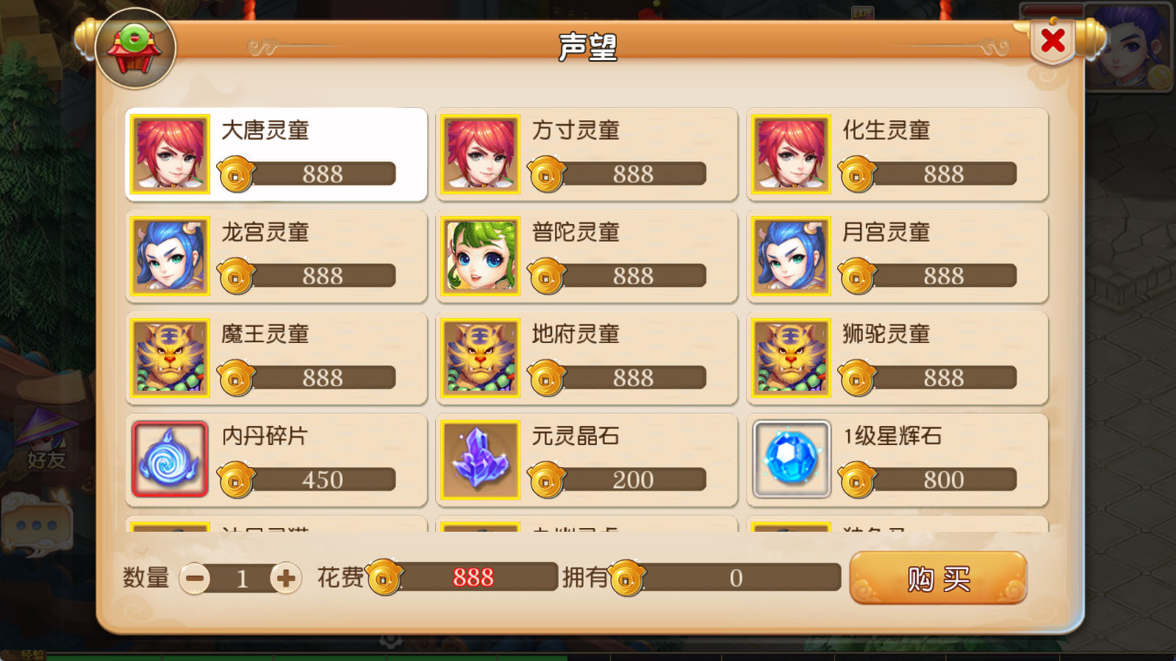Choose the 魔王灵童 tiger icon
The image size is (1176, 661).
point(171,358)
